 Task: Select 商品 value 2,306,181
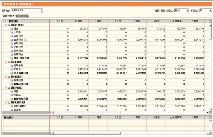coord(83,91)
